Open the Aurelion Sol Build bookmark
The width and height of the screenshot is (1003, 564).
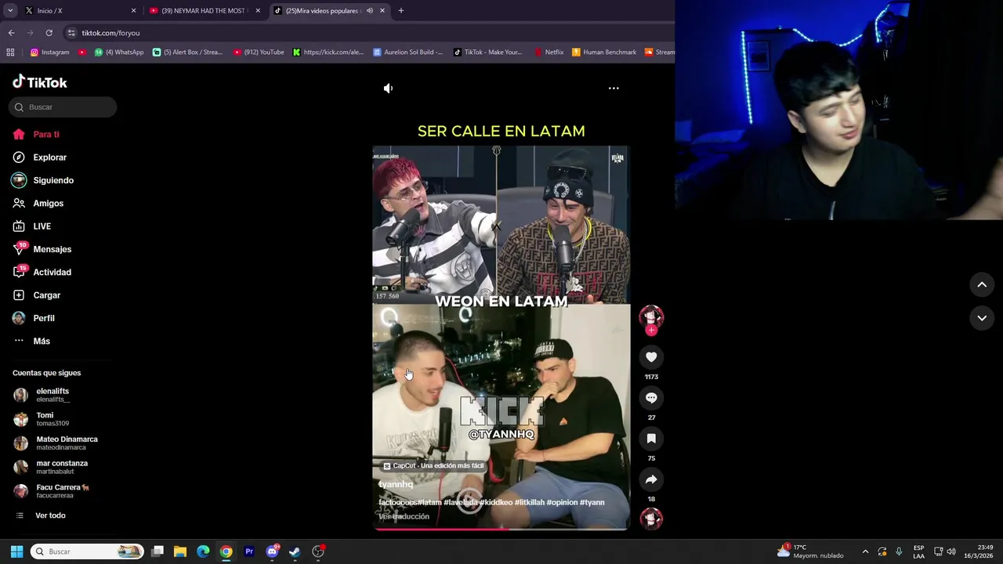(408, 52)
